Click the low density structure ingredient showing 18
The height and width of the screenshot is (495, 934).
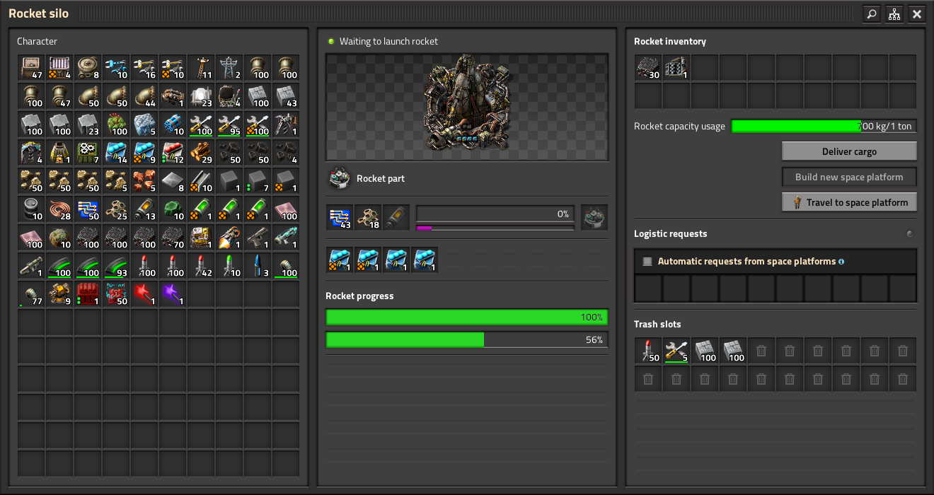368,218
